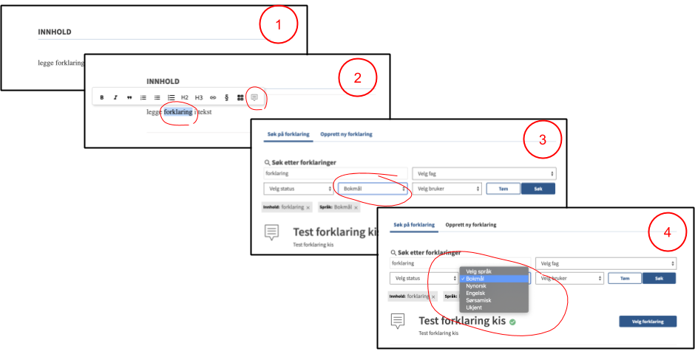Insert a link using the chain icon

pos(213,97)
